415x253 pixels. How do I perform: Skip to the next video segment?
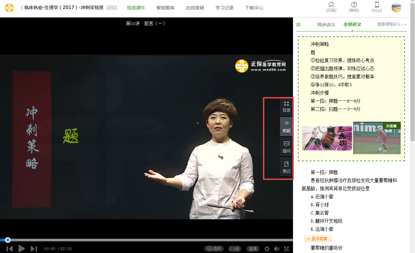click(34, 249)
